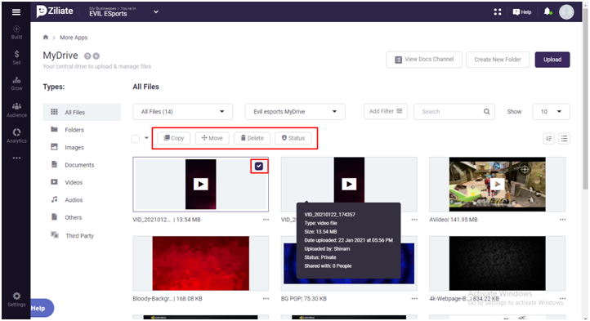Open the user profile avatar
590x321 pixels.
point(566,12)
